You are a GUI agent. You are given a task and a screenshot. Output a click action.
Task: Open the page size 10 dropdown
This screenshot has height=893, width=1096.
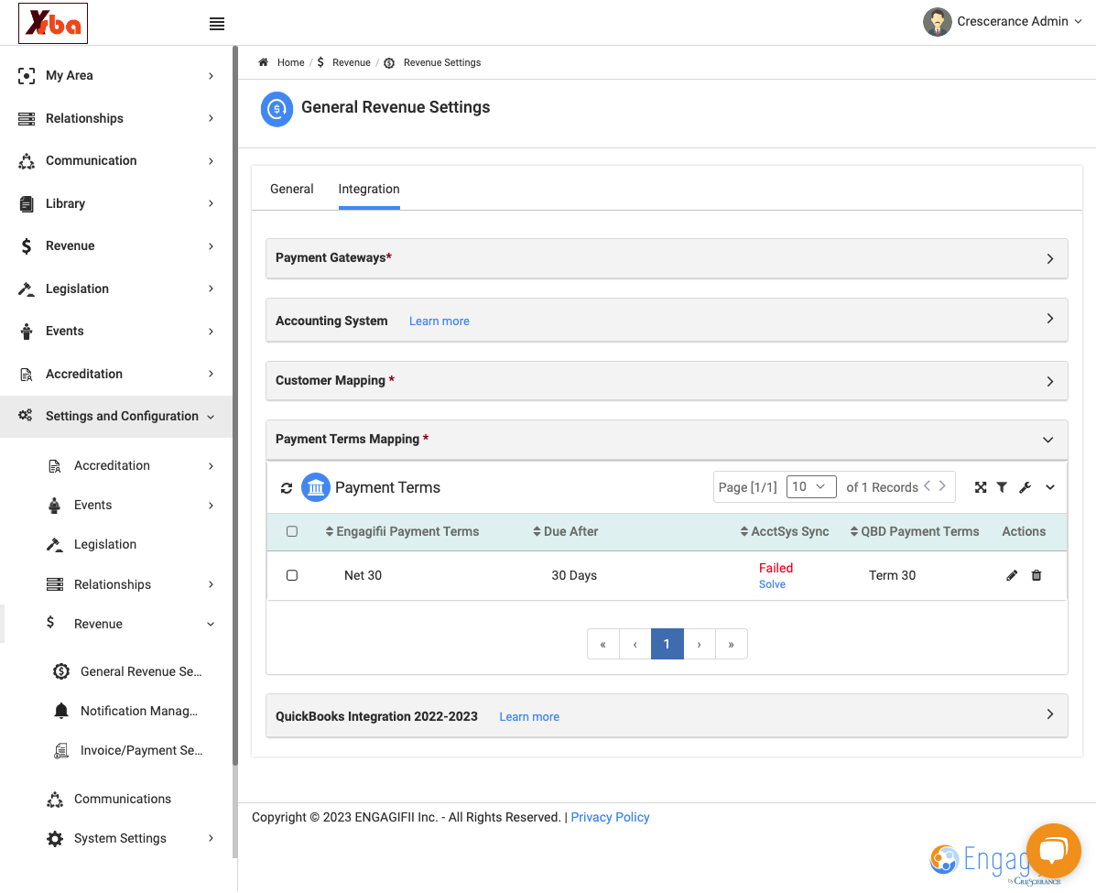pos(811,486)
